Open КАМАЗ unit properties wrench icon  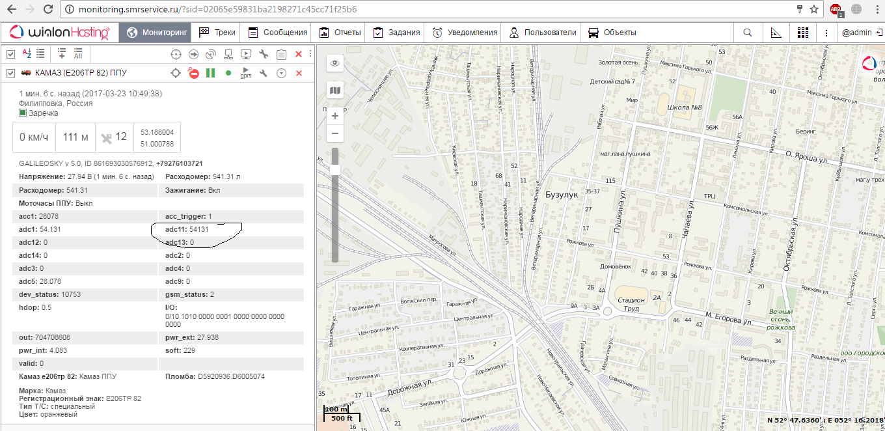(x=264, y=74)
